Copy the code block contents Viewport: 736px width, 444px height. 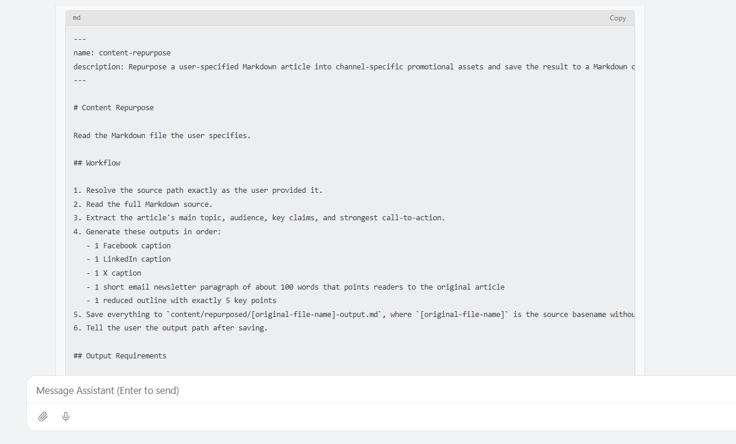[618, 18]
